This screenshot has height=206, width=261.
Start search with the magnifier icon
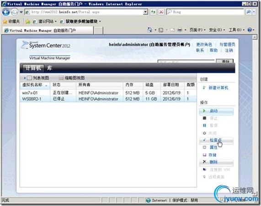tap(249, 12)
